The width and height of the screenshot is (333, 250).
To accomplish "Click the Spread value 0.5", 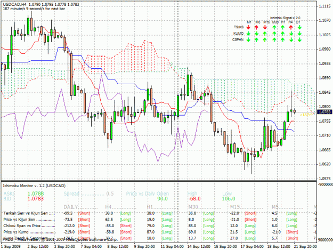I will click(110, 193).
